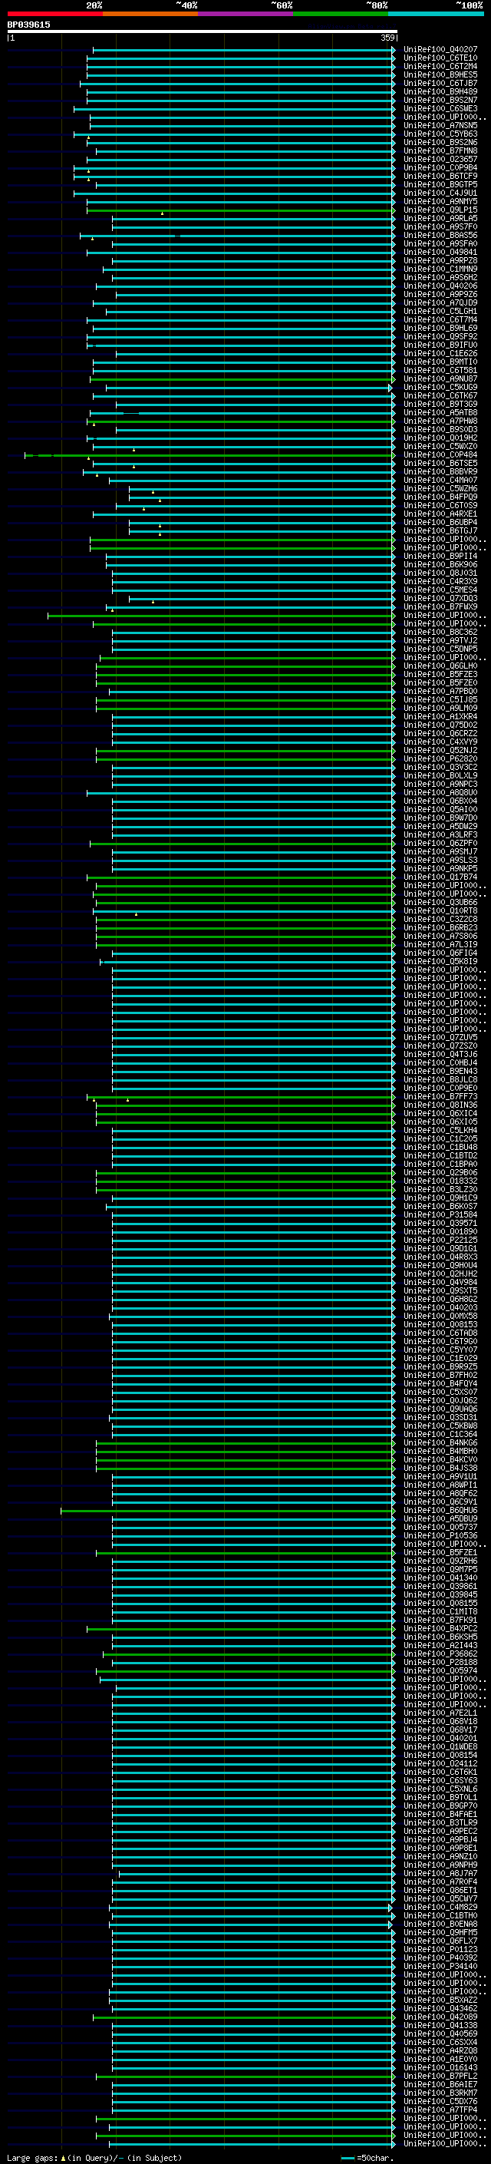Open hit UniRef100_B7PFL2

click(x=440, y=2076)
